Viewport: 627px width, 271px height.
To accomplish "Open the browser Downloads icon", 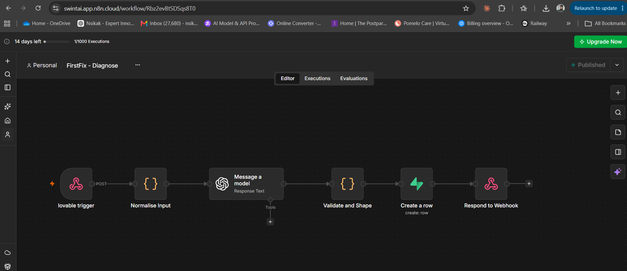I will pyautogui.click(x=546, y=8).
